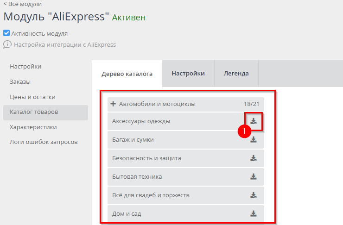
Task: Click the info speech-bubble icon
Action: (7, 44)
